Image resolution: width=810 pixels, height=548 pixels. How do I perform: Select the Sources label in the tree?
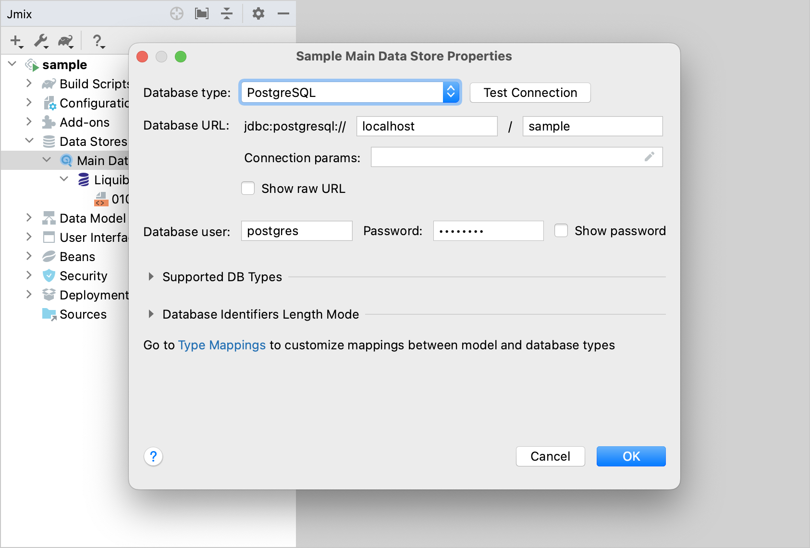coord(83,314)
